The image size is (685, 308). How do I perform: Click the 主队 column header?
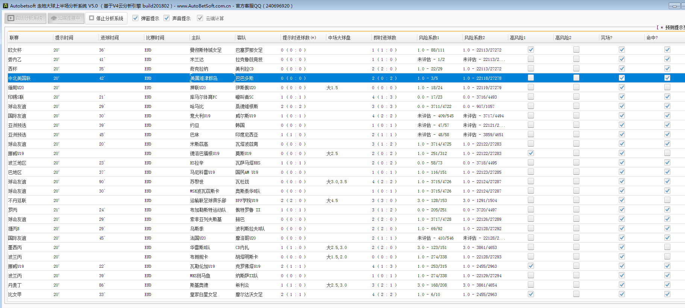[x=196, y=38]
